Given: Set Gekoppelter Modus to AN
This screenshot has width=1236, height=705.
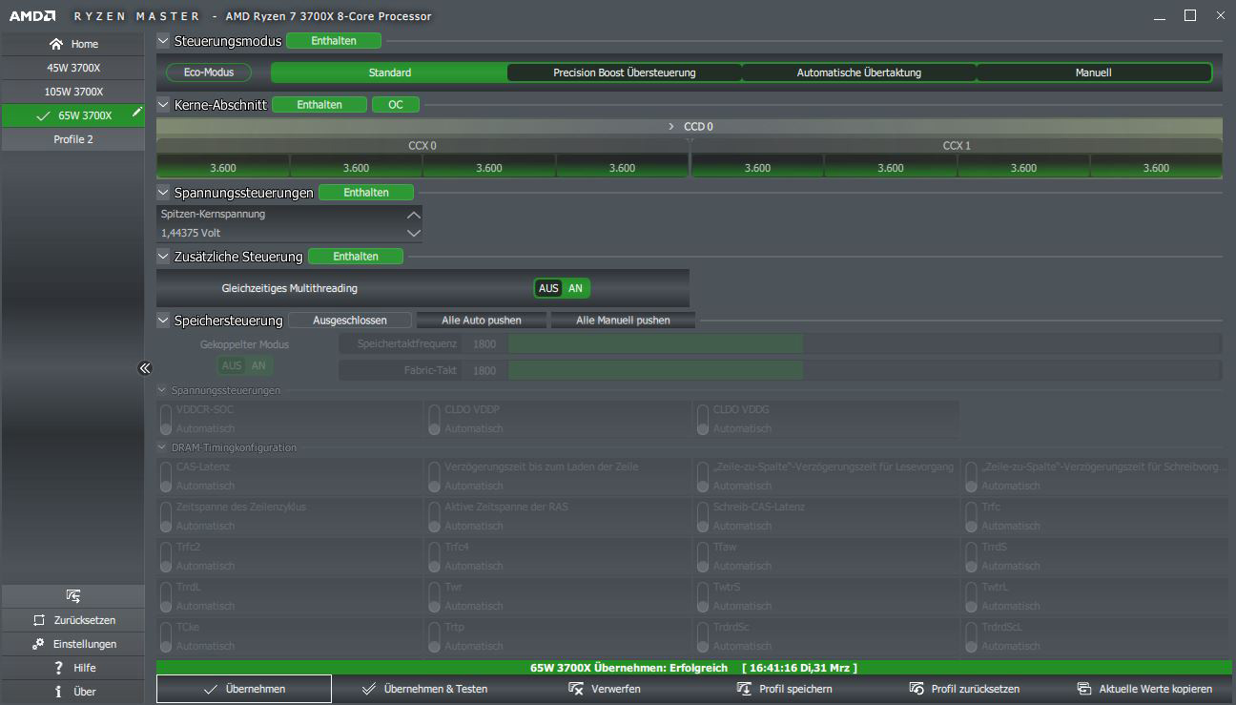Looking at the screenshot, I should click(x=258, y=365).
